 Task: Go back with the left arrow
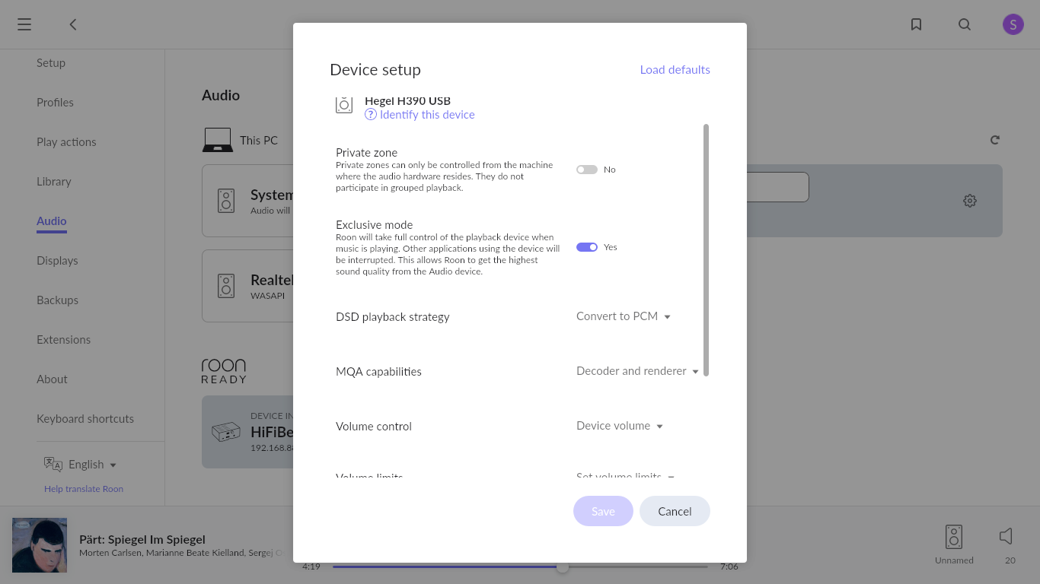(x=73, y=24)
